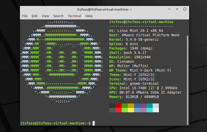Click the green itsfoss@itsfoss-virtual-machine header text
This screenshot has height=132, width=207.
(141, 22)
